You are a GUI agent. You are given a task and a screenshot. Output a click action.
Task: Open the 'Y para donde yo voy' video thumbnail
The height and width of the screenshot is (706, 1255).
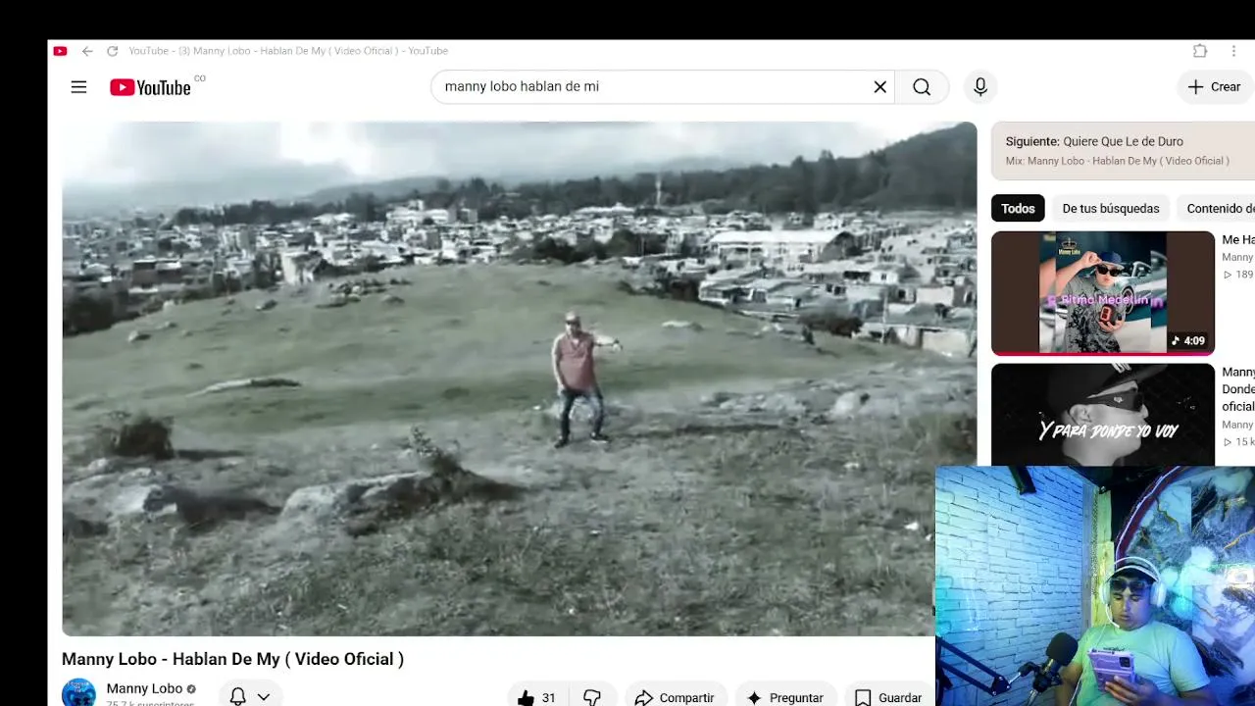point(1103,415)
